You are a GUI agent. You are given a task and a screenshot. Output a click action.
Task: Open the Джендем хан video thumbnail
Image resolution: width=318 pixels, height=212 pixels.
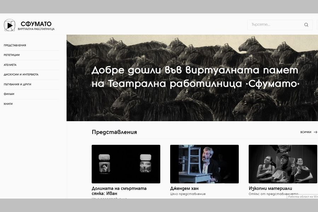(204, 164)
